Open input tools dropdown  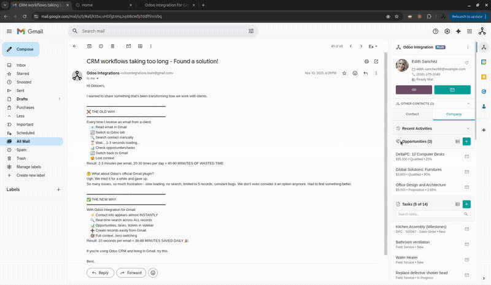point(373,47)
